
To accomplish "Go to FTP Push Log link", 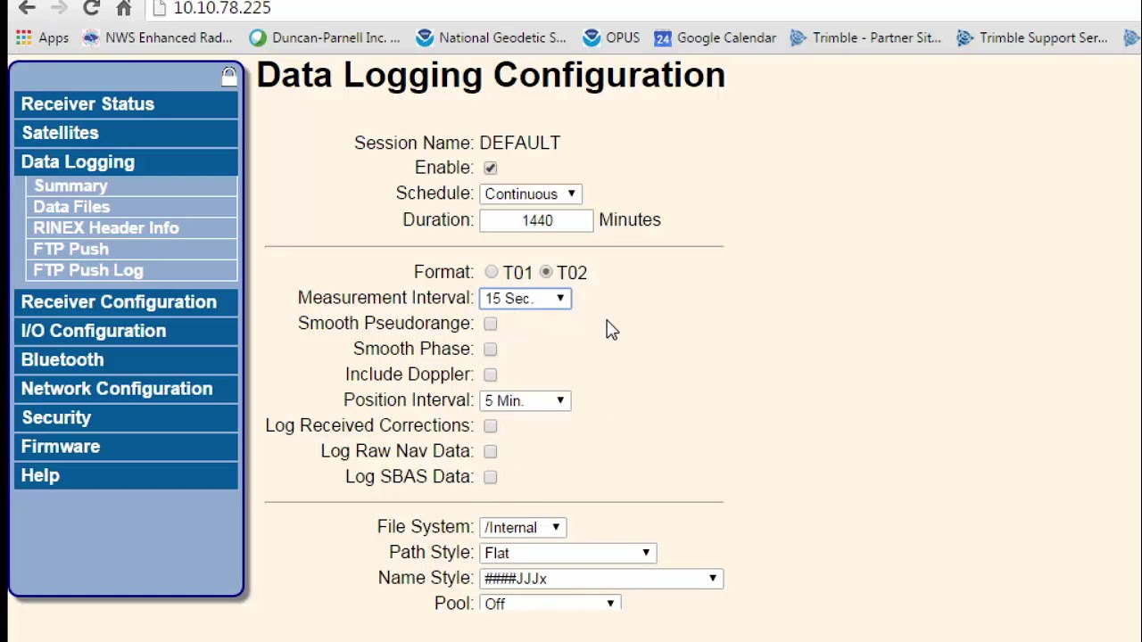I will tap(133, 271).
